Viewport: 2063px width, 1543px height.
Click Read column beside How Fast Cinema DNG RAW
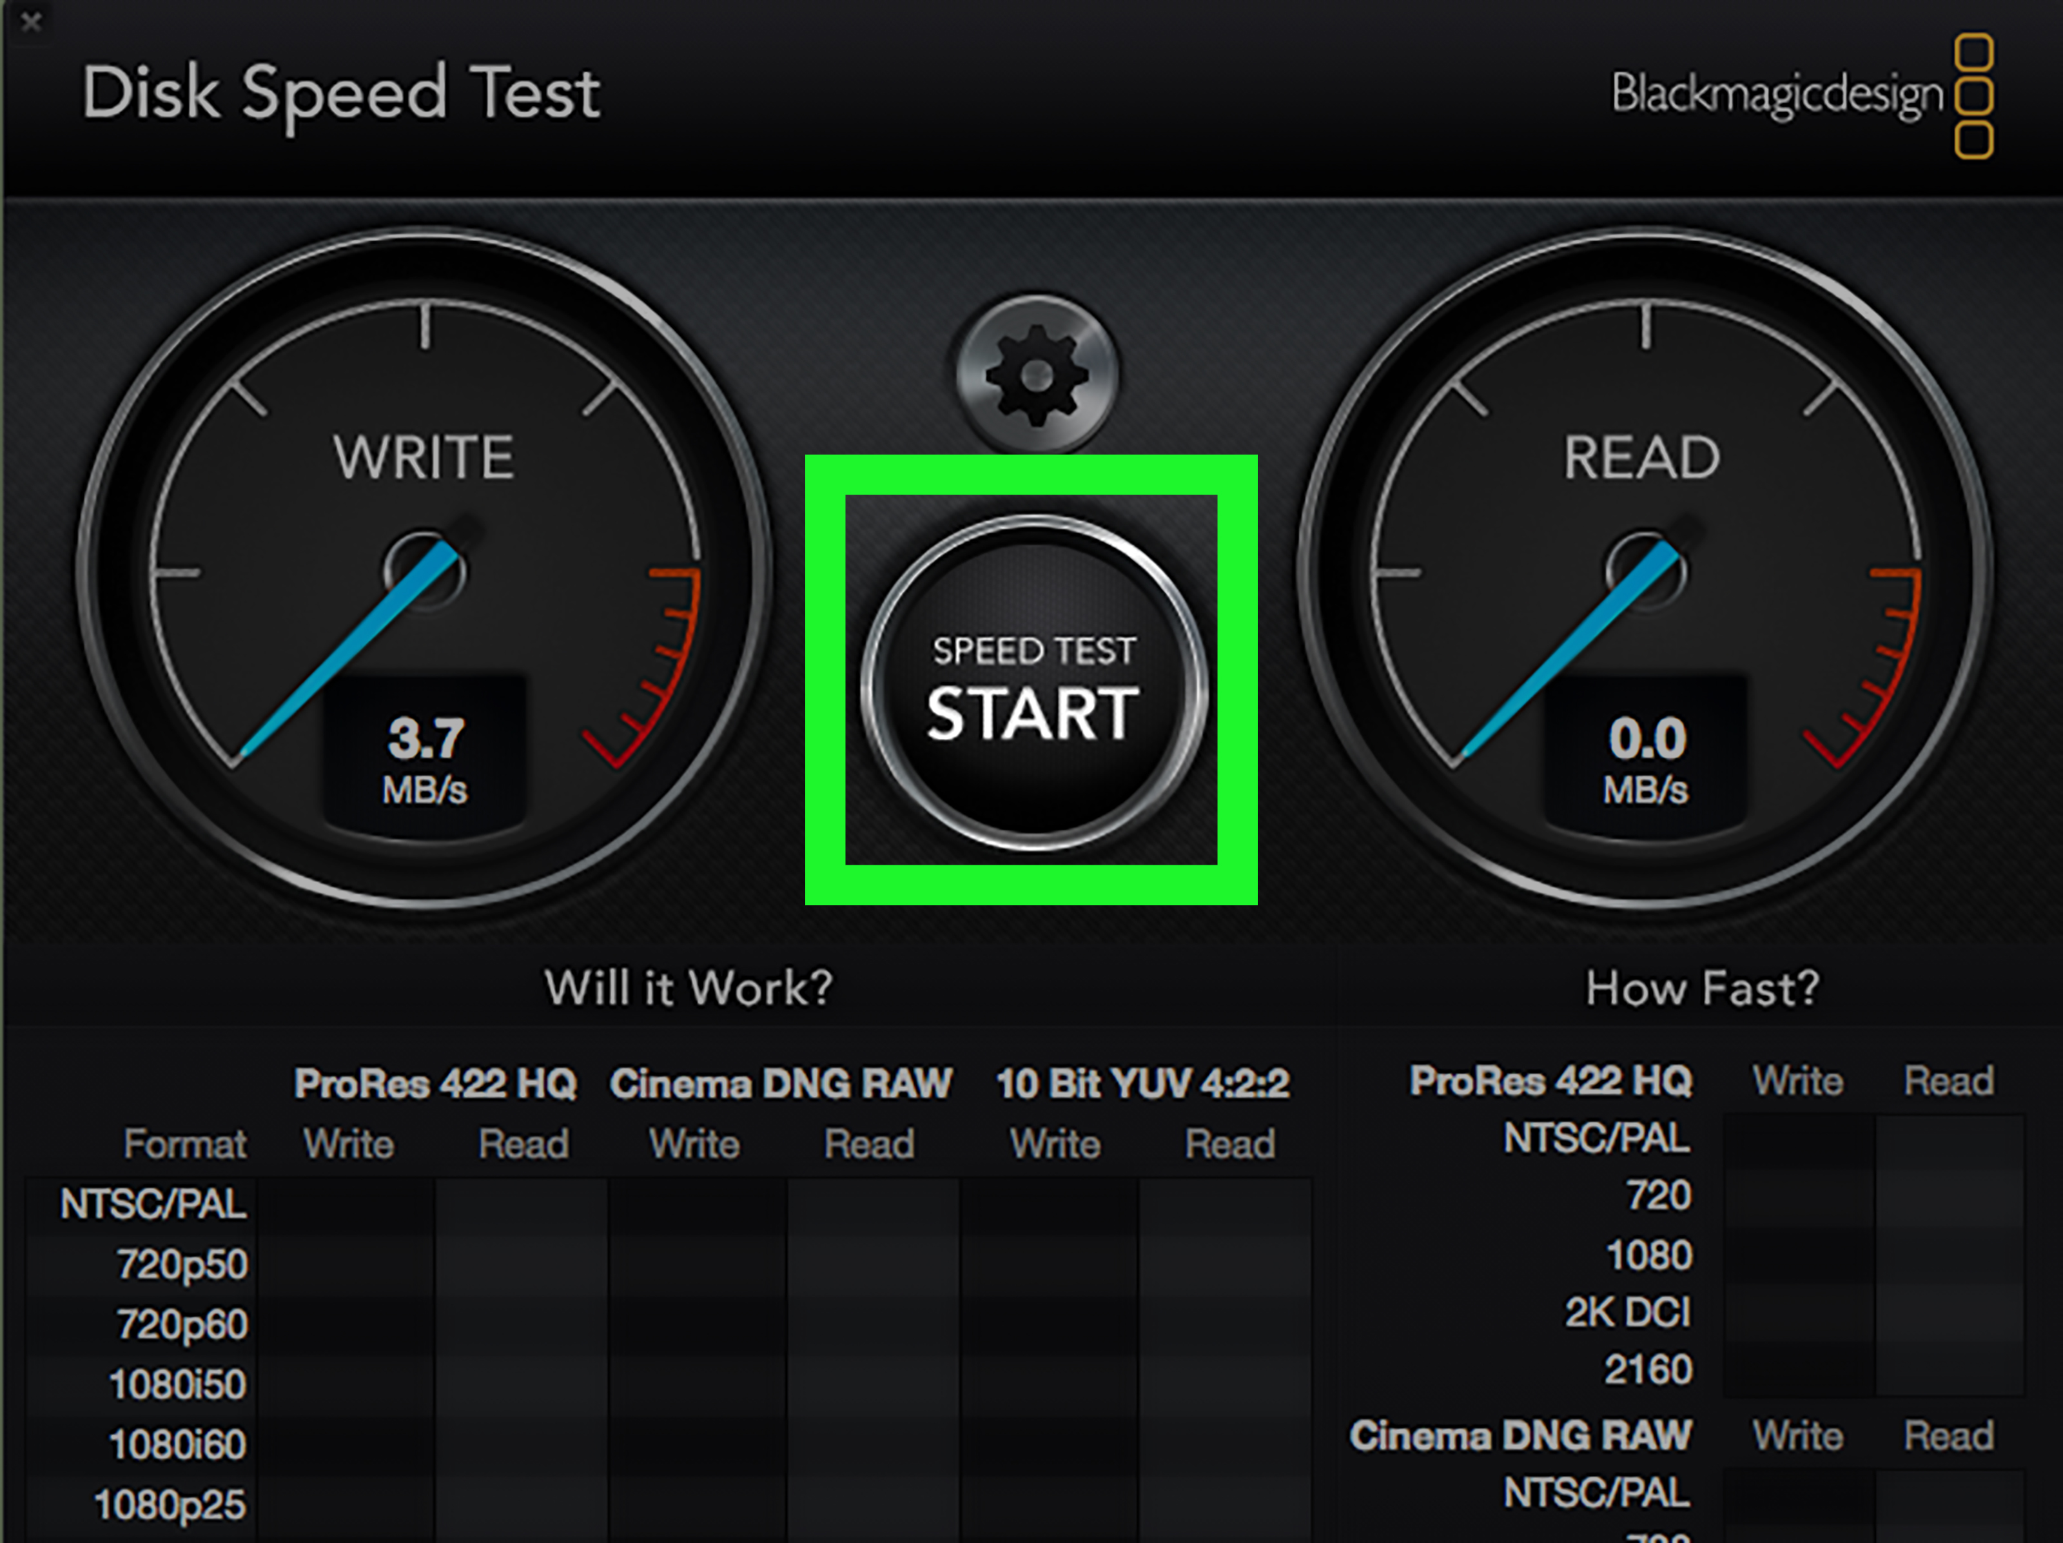pos(1950,1436)
